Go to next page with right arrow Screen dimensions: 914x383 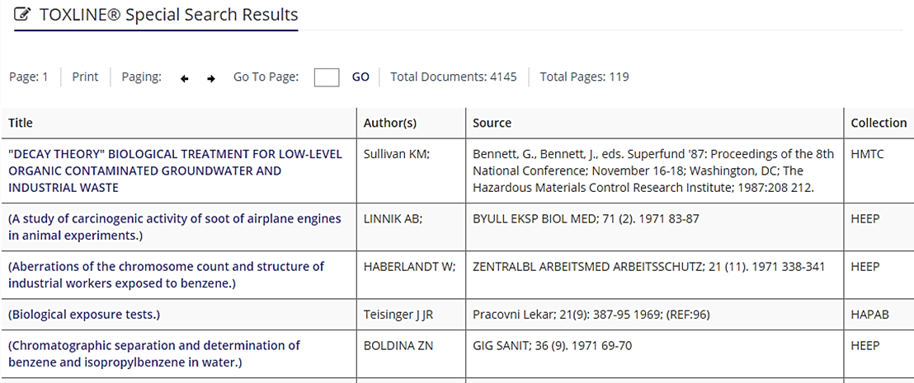click(211, 78)
